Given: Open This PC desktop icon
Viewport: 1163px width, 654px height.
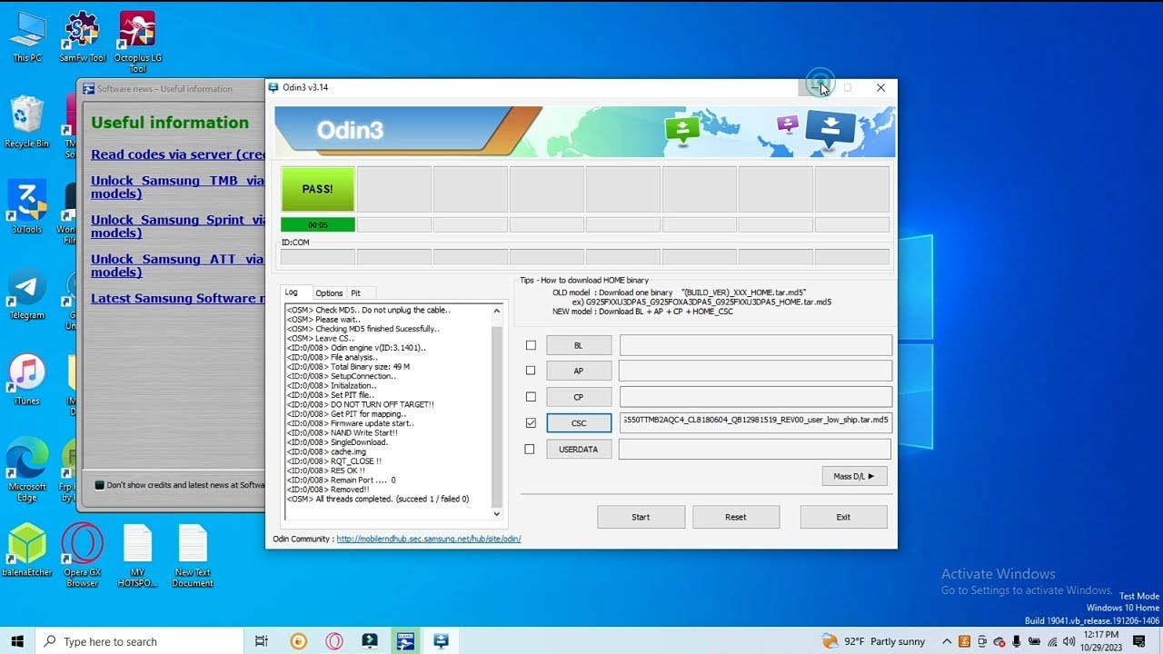Looking at the screenshot, I should (27, 36).
